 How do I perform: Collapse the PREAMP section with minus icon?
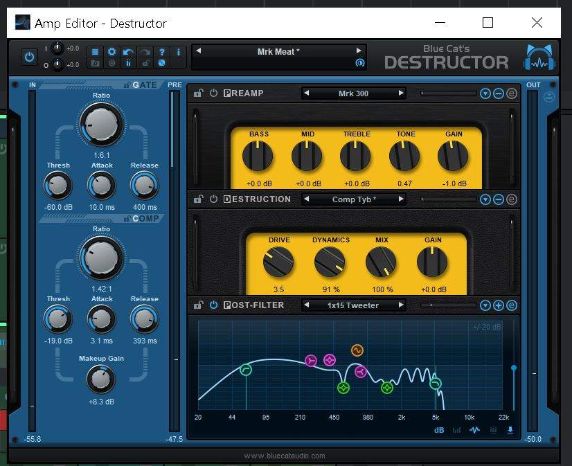[x=499, y=93]
